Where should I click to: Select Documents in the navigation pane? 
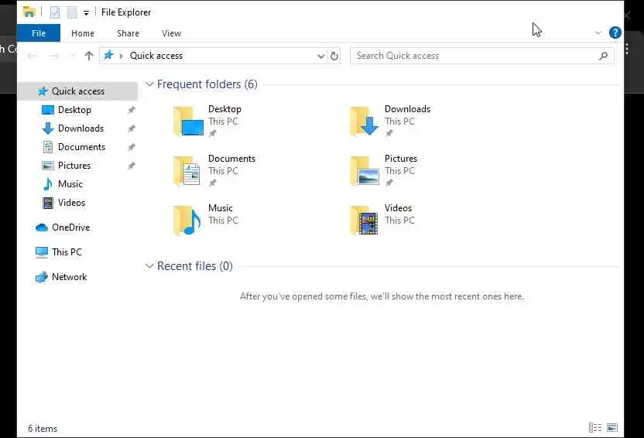click(x=81, y=147)
